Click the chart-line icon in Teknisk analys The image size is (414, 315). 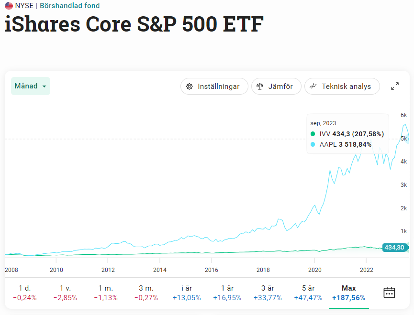[x=313, y=87]
